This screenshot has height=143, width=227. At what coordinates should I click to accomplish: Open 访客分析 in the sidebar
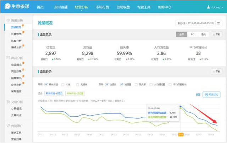pos(16,41)
